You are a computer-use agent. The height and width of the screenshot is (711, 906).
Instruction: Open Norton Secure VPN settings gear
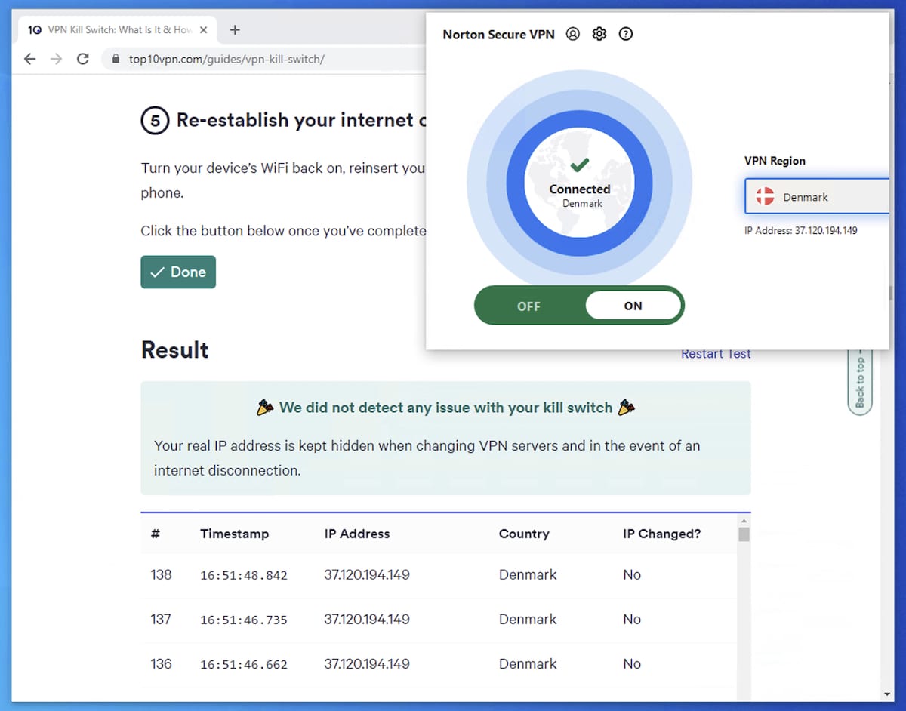click(599, 34)
